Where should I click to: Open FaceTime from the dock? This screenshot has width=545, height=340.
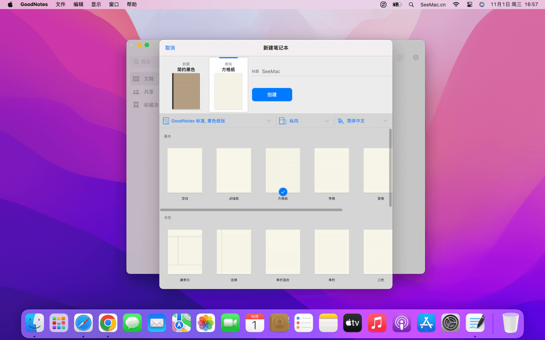(230, 323)
